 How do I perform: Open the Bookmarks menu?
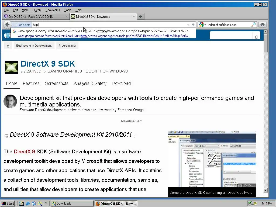53,10
